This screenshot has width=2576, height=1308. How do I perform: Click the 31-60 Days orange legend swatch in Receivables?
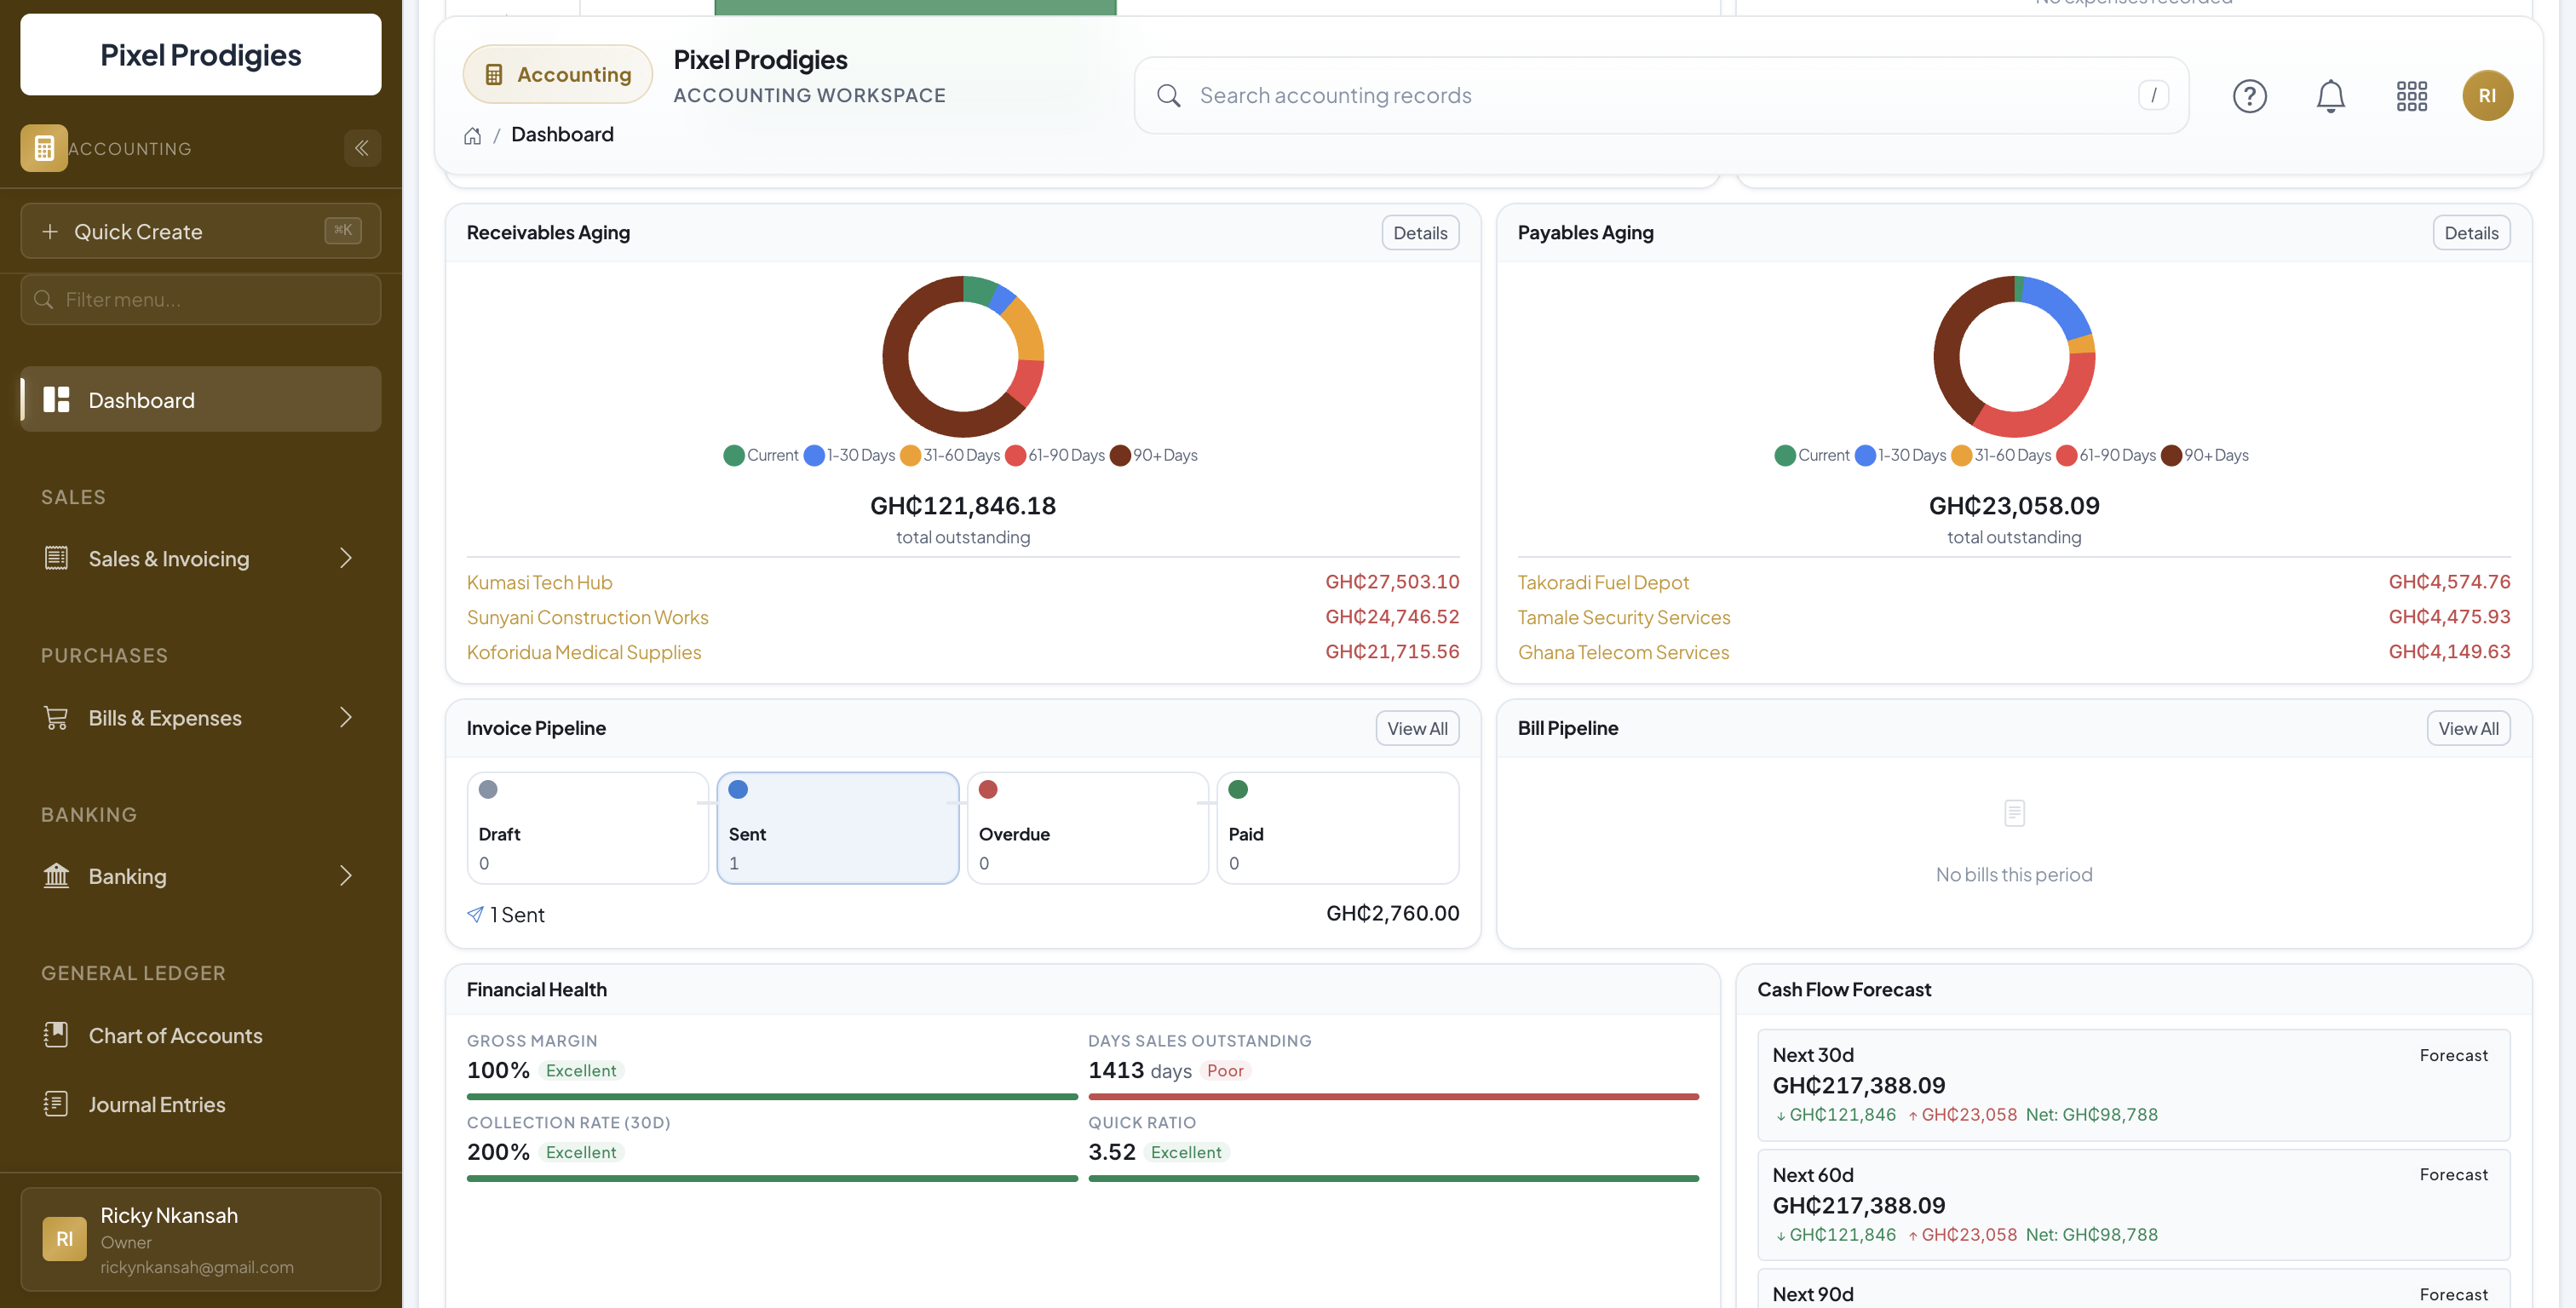tap(910, 455)
